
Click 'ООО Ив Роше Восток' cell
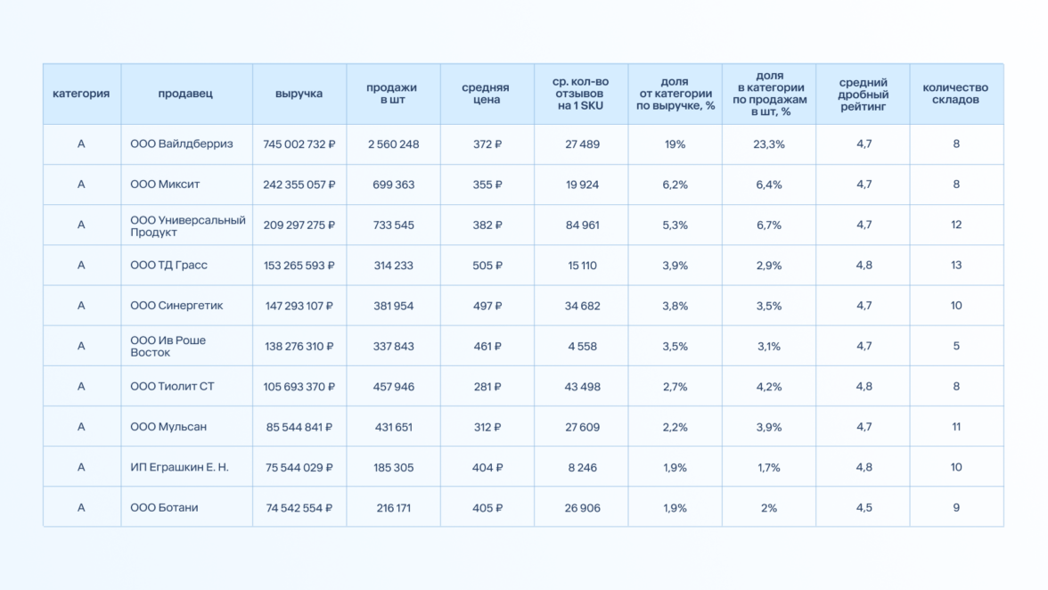click(x=168, y=347)
